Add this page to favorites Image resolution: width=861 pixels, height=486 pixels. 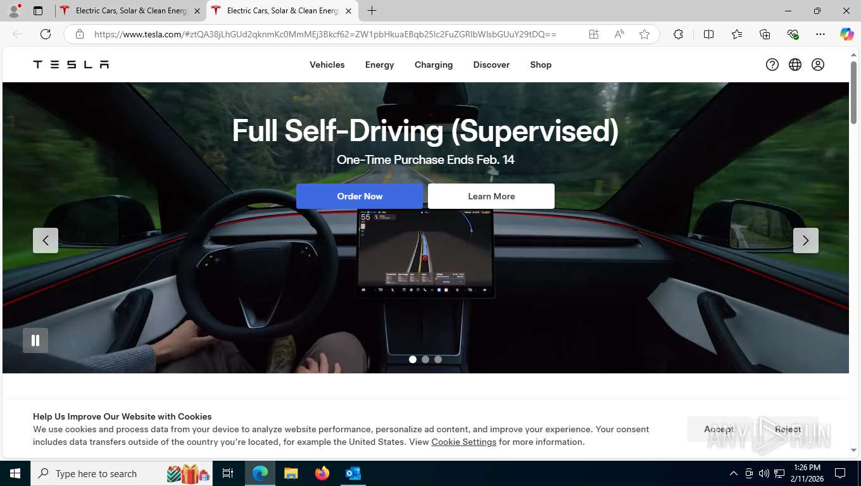[644, 34]
